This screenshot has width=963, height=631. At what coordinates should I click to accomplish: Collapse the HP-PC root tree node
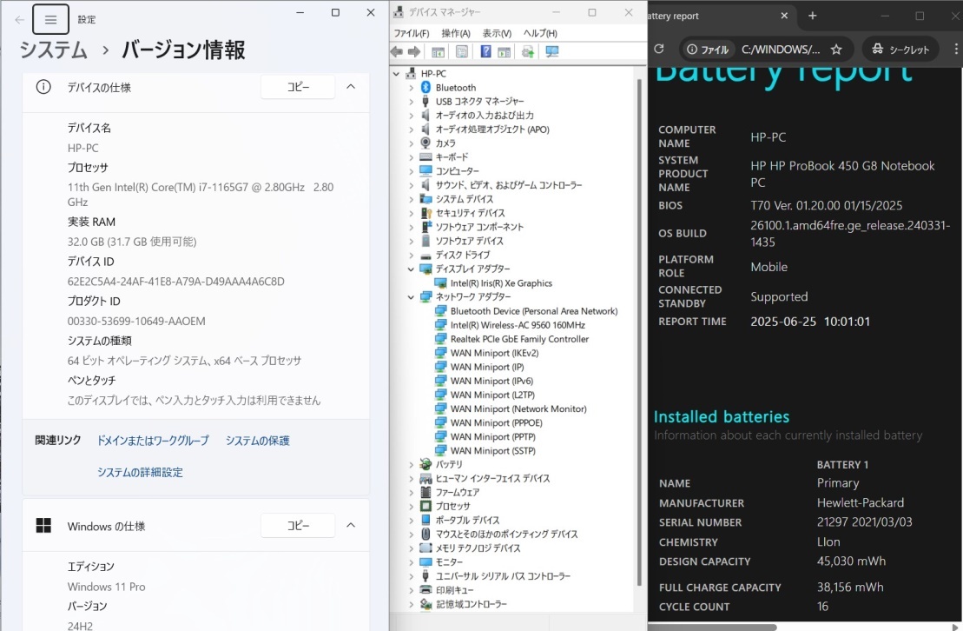396,74
